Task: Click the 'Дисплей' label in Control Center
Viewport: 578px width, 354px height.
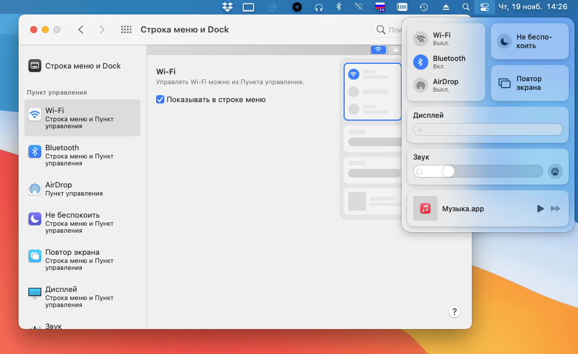Action: [428, 115]
